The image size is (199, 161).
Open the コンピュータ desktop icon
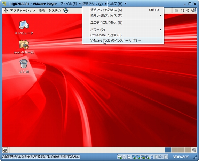pos(24,27)
